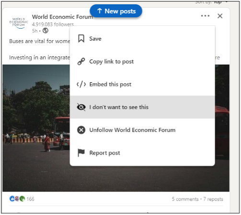Image resolution: width=241 pixels, height=215 pixels.
Task: Click the bookmark Save icon
Action: click(x=81, y=39)
